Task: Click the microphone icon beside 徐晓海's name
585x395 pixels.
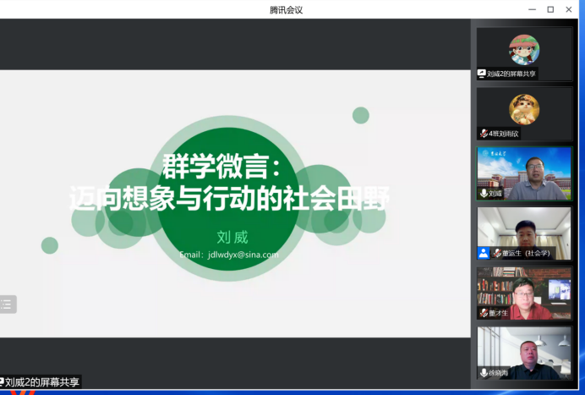Action: (x=484, y=373)
